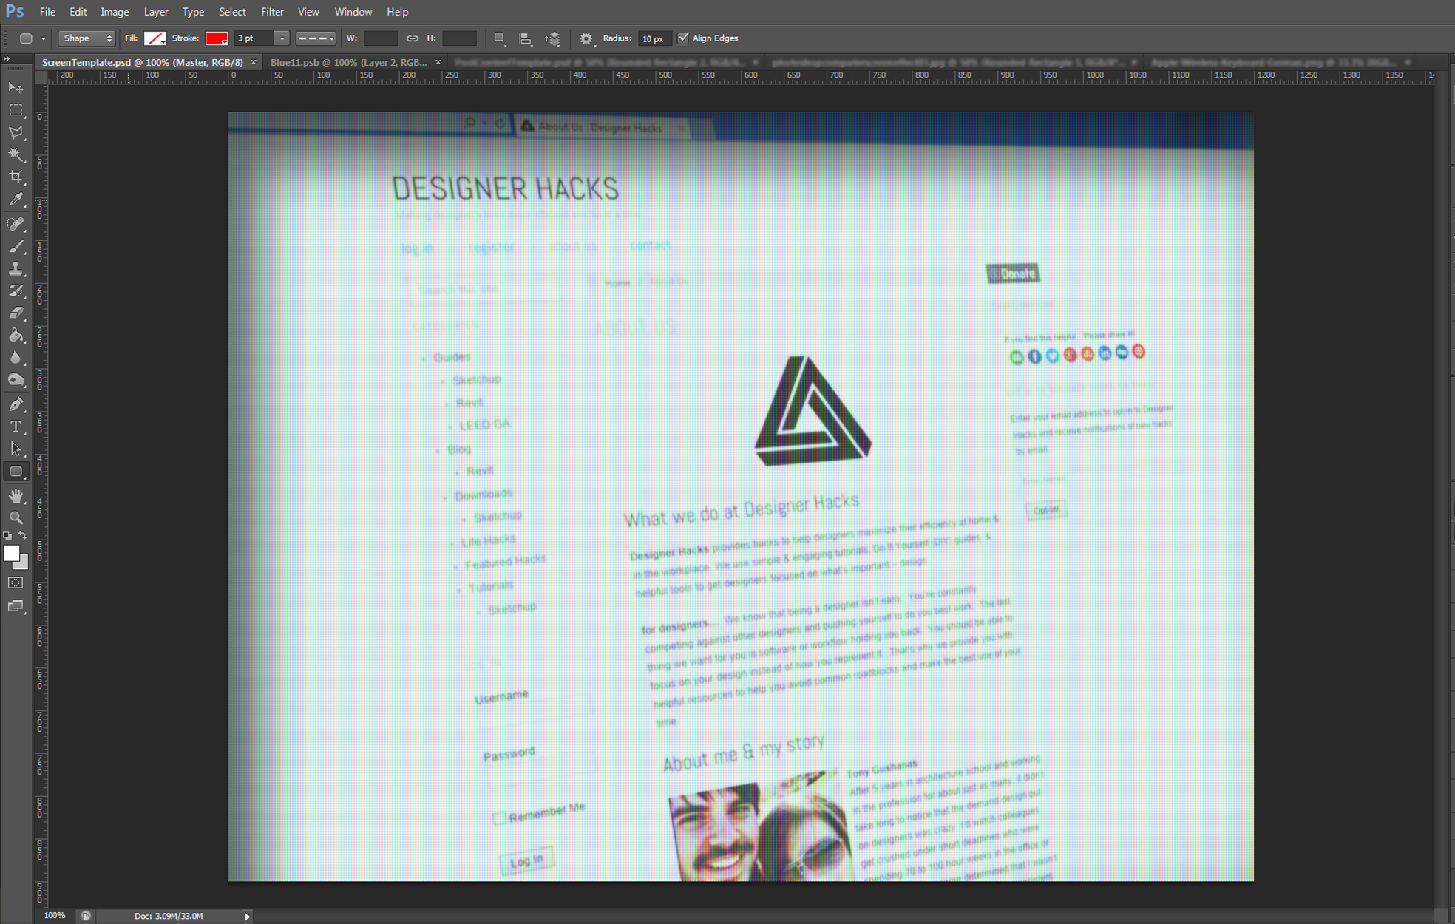This screenshot has height=924, width=1455.
Task: Open the Help menu
Action: pyautogui.click(x=397, y=12)
